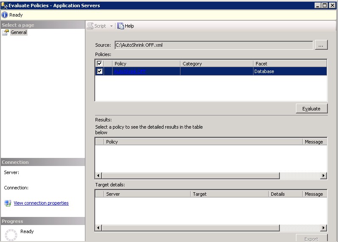This screenshot has height=242, width=338.
Task: Click the connection properties icon
Action: pos(8,203)
